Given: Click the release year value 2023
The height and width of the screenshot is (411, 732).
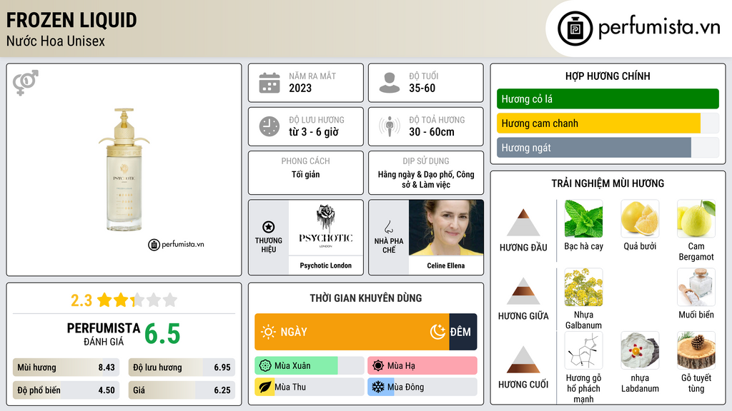Looking at the screenshot, I should (x=300, y=88).
